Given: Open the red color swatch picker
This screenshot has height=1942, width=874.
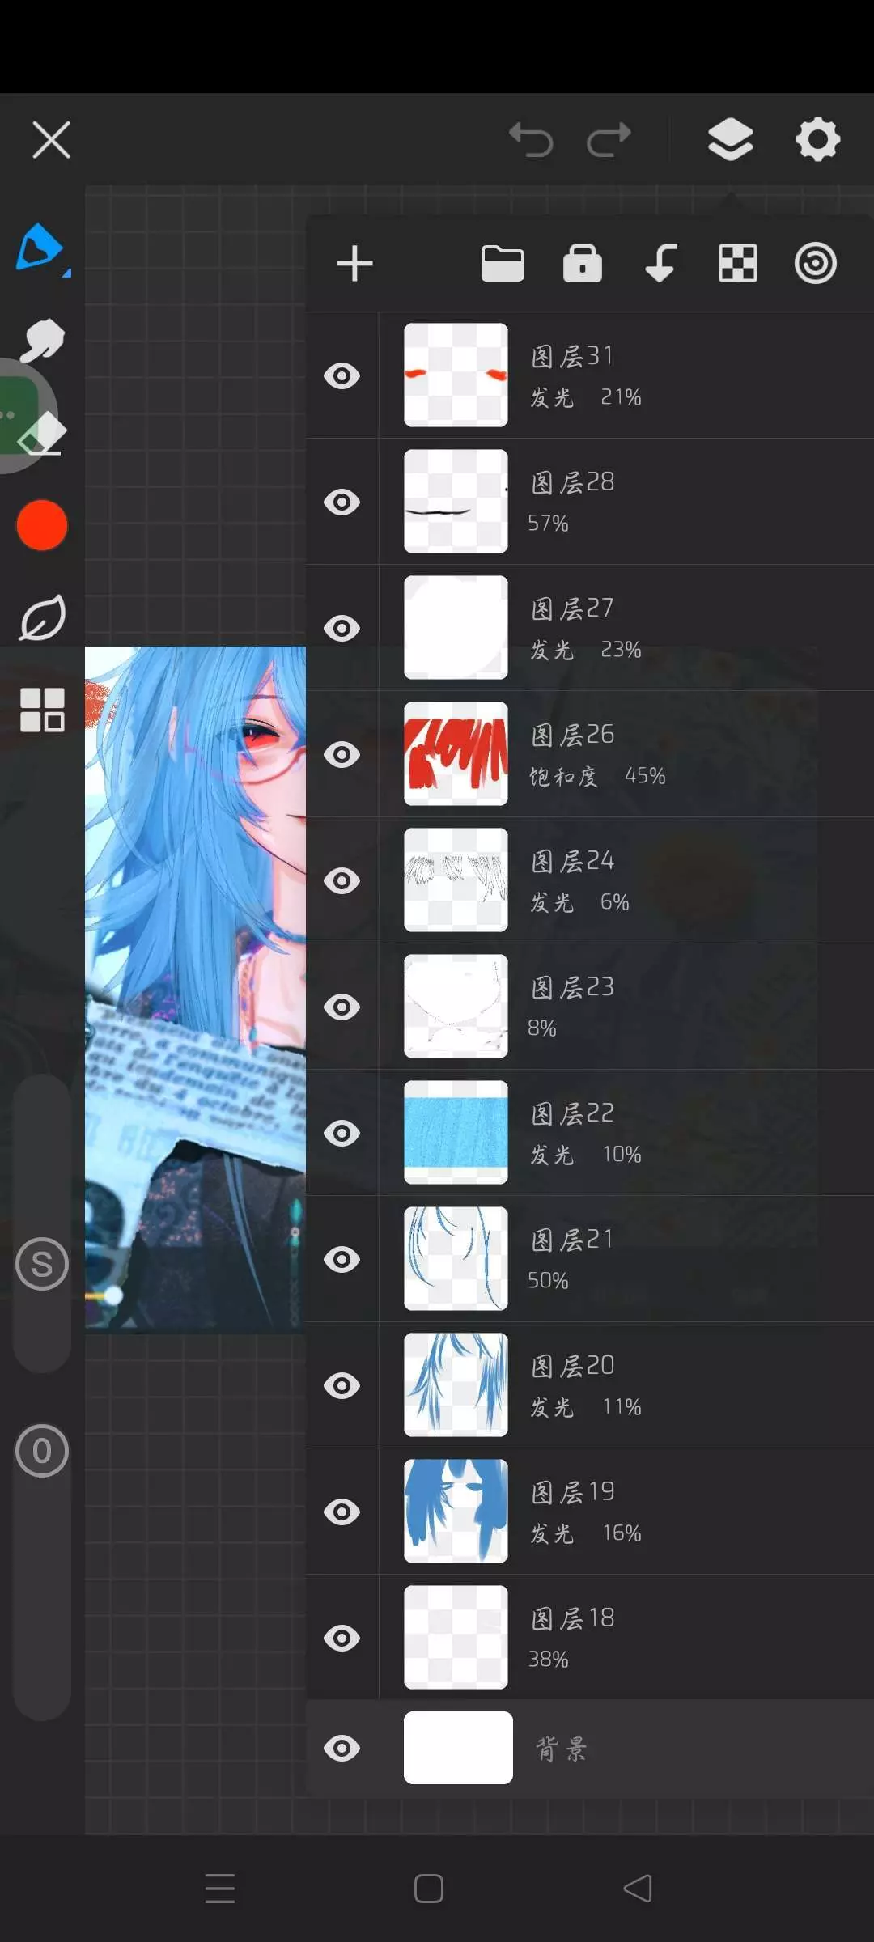Looking at the screenshot, I should pyautogui.click(x=42, y=525).
